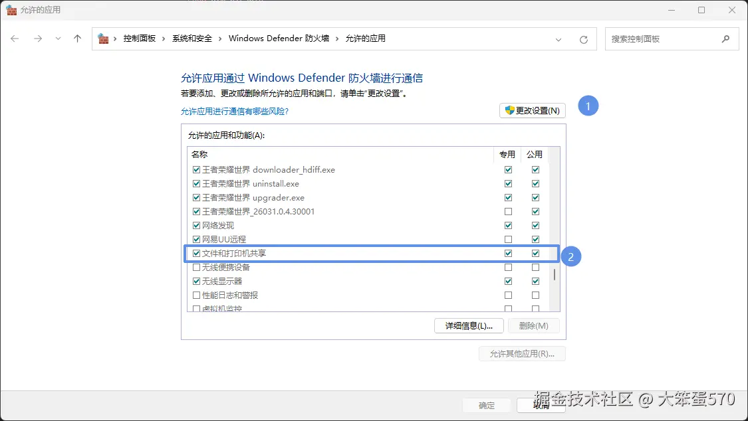Select the 网易UU远程 row text

224,239
